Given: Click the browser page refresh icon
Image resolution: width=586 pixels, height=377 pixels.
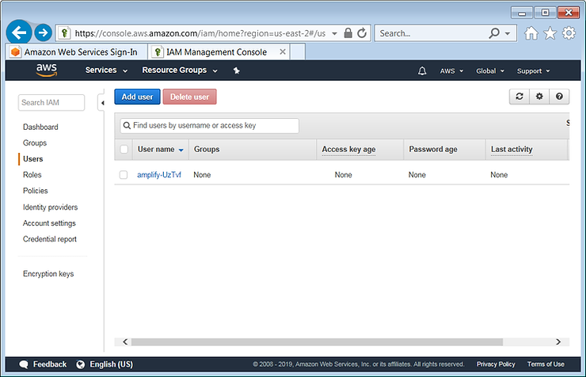Looking at the screenshot, I should [x=362, y=33].
